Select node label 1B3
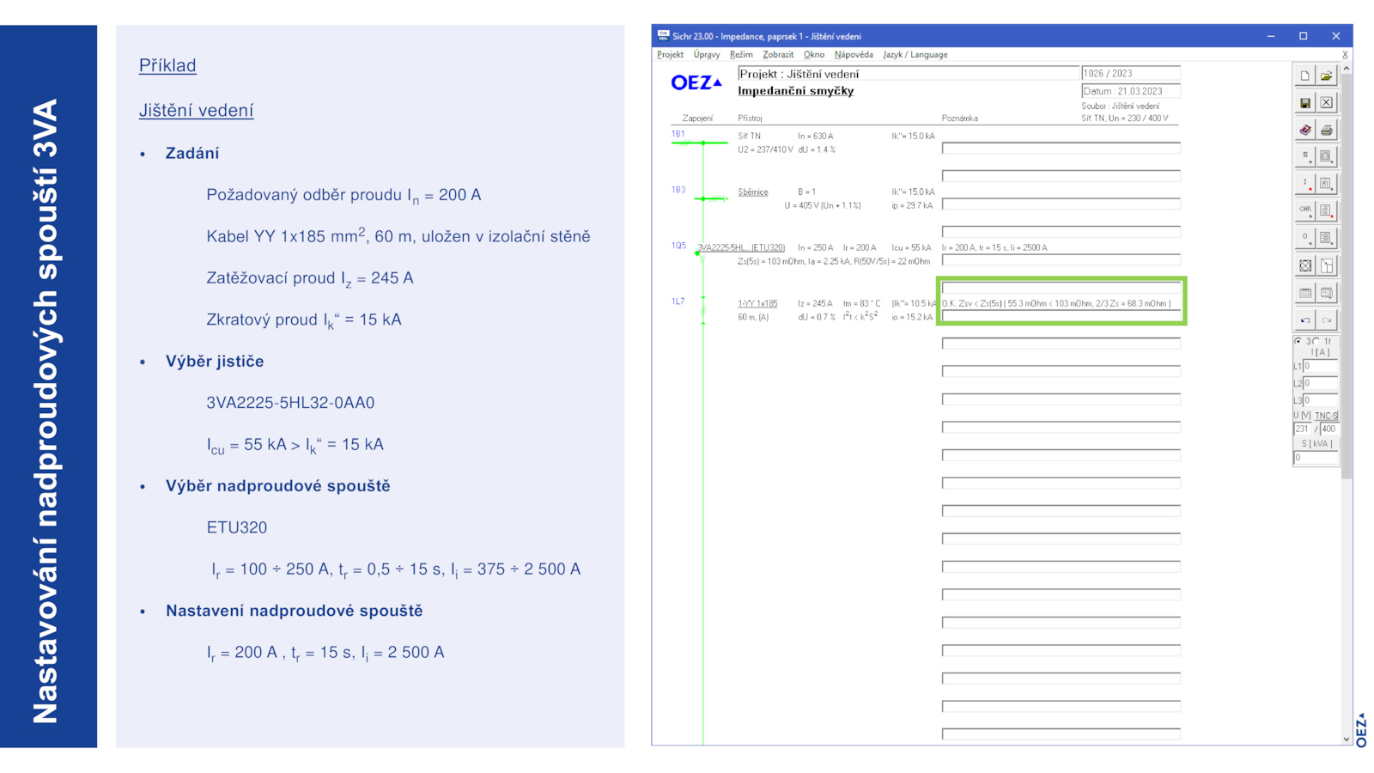The height and width of the screenshot is (773, 1374). coord(678,190)
